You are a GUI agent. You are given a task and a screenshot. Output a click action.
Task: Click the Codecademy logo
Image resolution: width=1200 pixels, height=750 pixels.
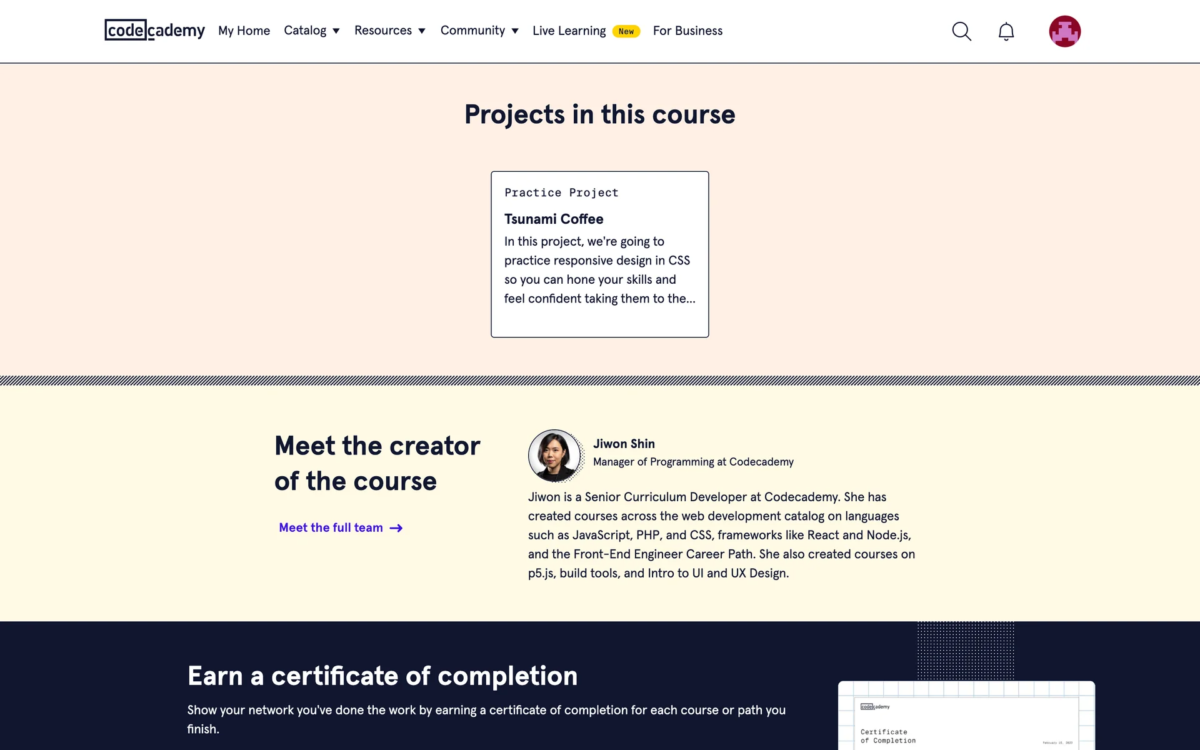click(x=154, y=30)
